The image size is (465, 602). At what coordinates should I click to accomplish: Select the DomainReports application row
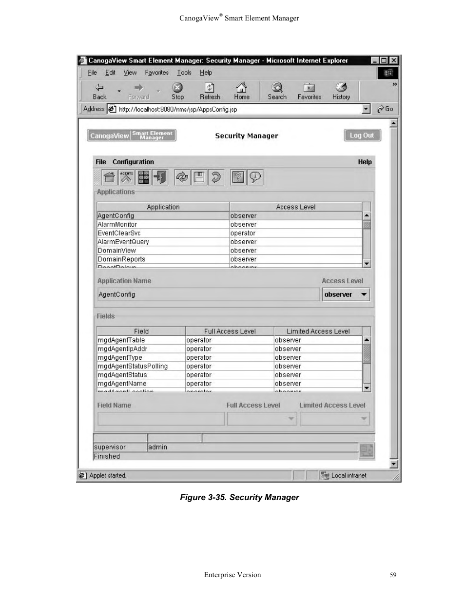230,259
